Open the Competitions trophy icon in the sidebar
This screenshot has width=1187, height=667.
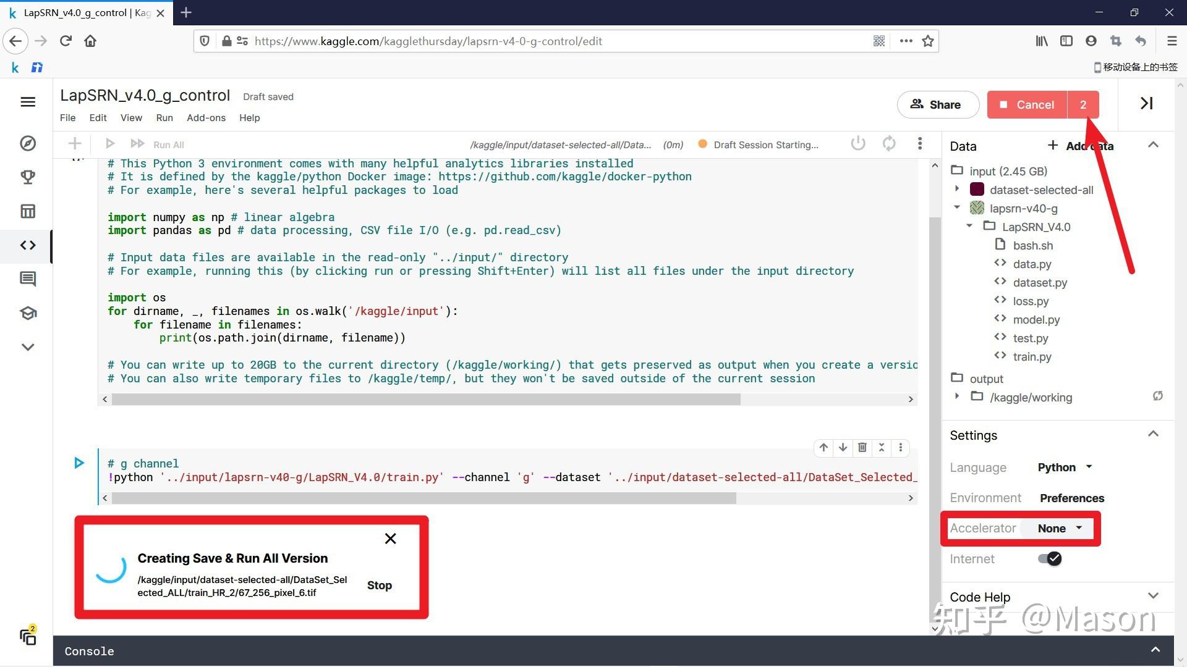point(28,177)
